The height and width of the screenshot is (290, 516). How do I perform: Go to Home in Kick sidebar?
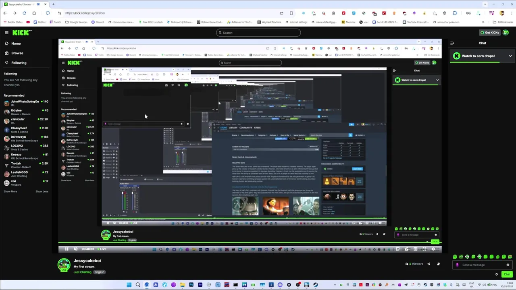tap(16, 43)
